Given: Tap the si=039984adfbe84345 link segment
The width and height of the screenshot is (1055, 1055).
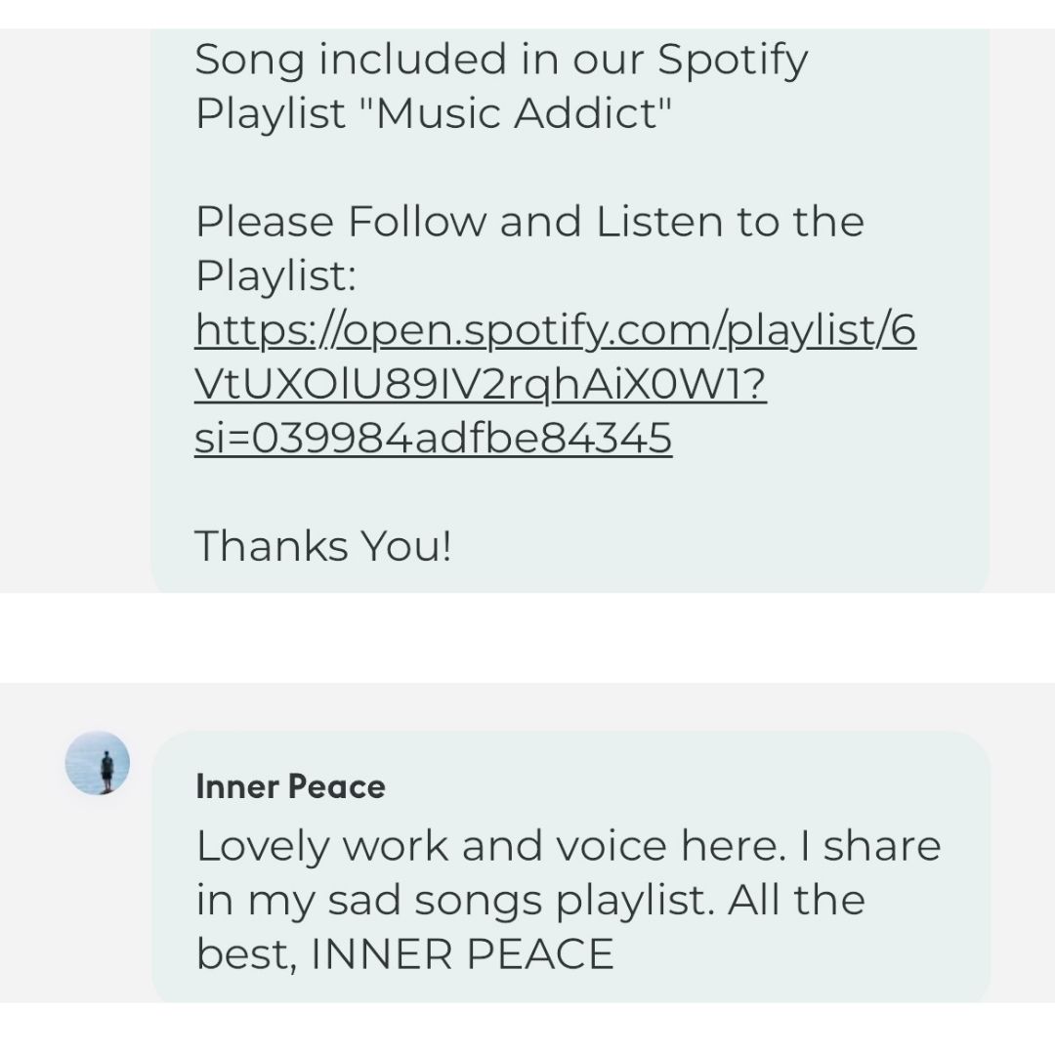Looking at the screenshot, I should [x=434, y=438].
